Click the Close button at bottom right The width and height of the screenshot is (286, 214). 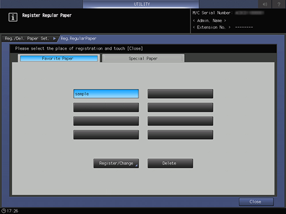click(x=256, y=202)
